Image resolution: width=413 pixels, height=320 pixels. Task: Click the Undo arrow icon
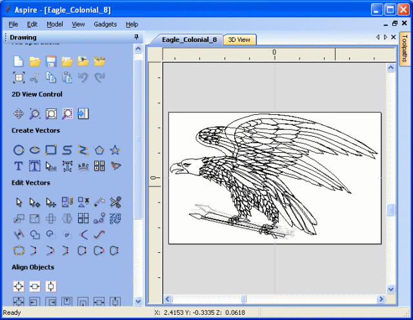(x=83, y=77)
